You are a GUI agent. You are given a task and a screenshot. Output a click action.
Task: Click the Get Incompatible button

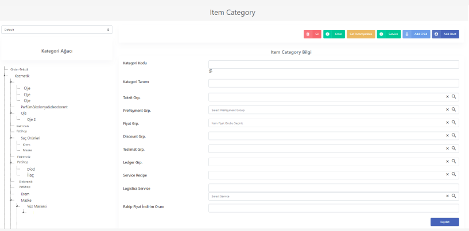(361, 34)
